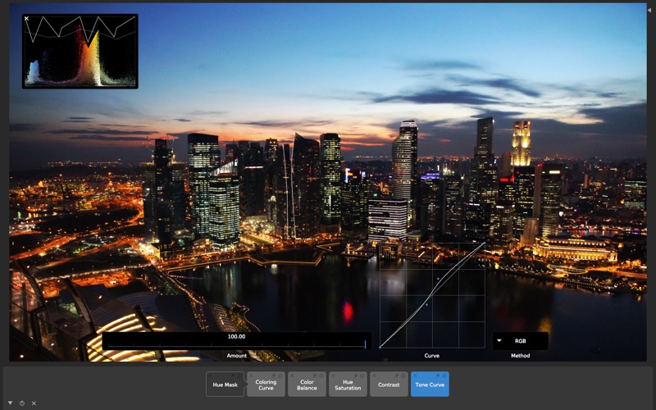Remove the Contrast module

375,376
